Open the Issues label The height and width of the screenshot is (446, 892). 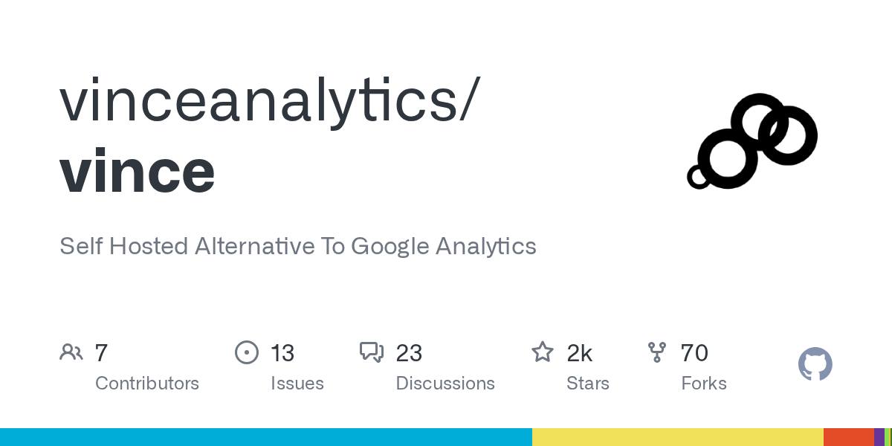coord(297,384)
